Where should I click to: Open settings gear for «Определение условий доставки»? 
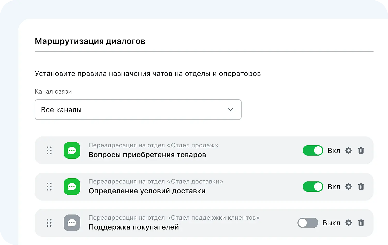(x=348, y=187)
